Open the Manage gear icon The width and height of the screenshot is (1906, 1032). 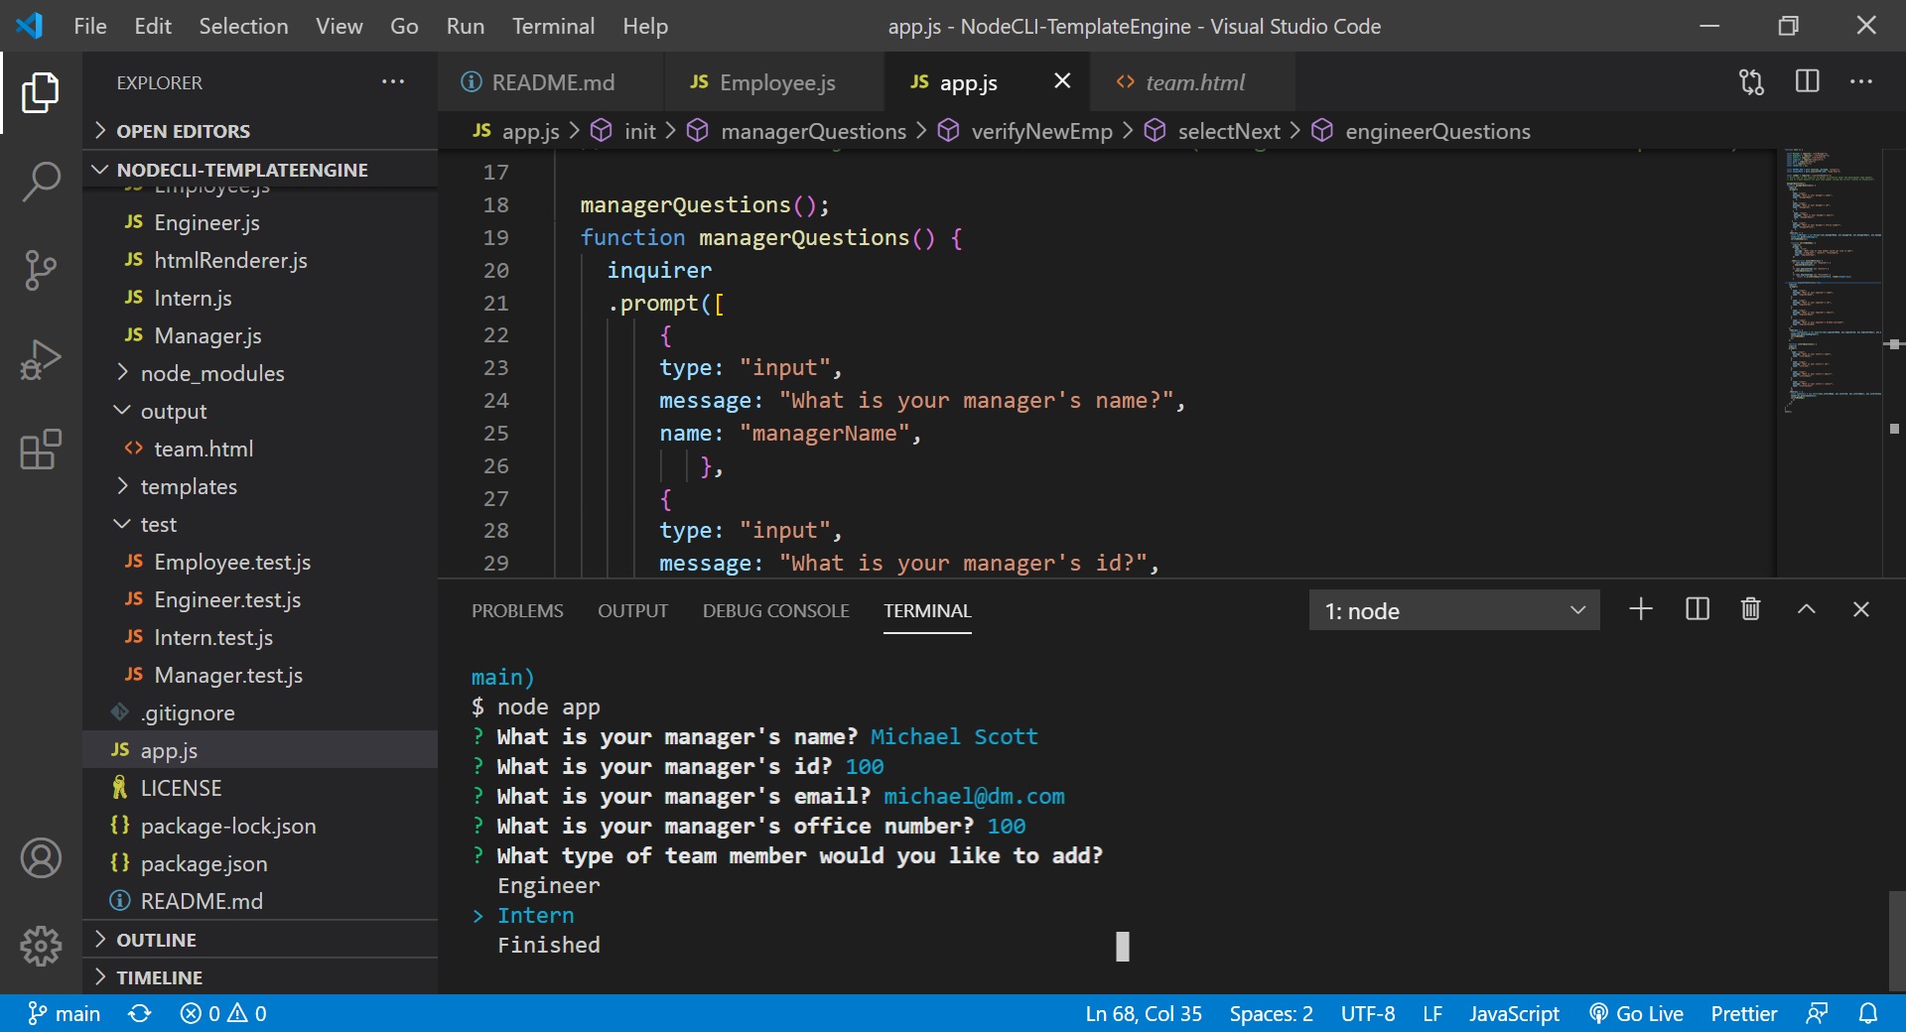41,946
